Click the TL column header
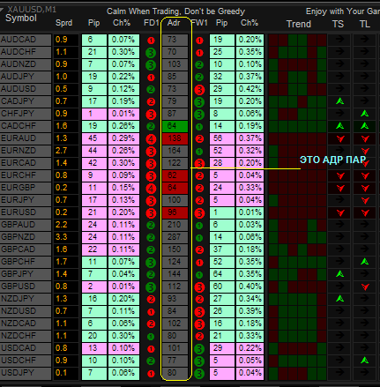This screenshot has width=380, height=387. (x=365, y=24)
